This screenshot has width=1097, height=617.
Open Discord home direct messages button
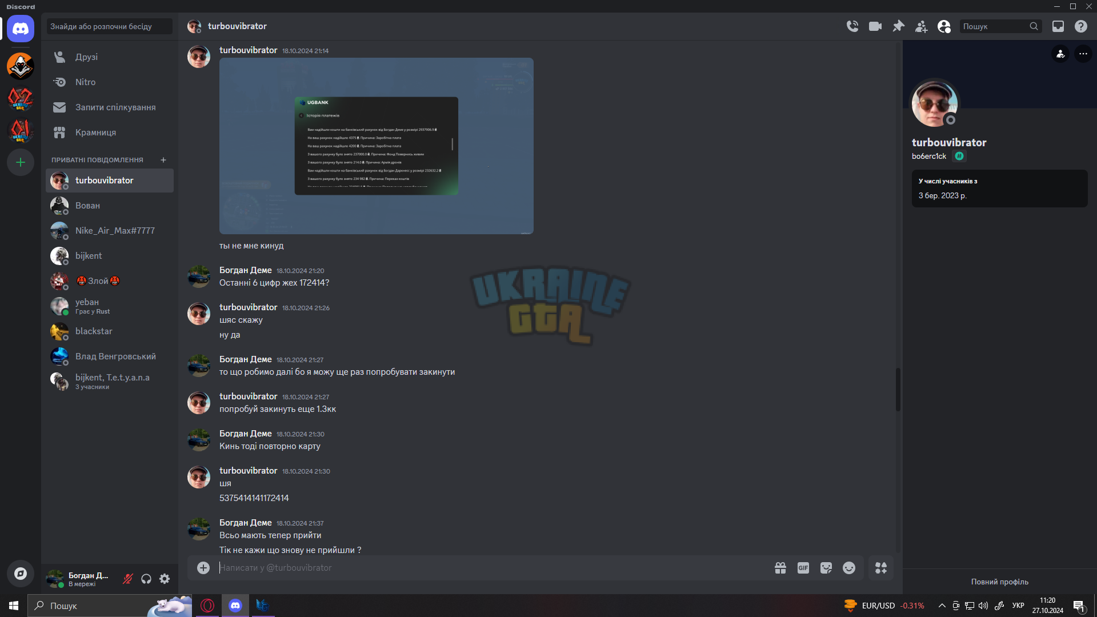(x=21, y=29)
